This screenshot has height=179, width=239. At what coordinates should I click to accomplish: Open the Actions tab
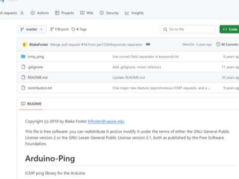(40, 13)
